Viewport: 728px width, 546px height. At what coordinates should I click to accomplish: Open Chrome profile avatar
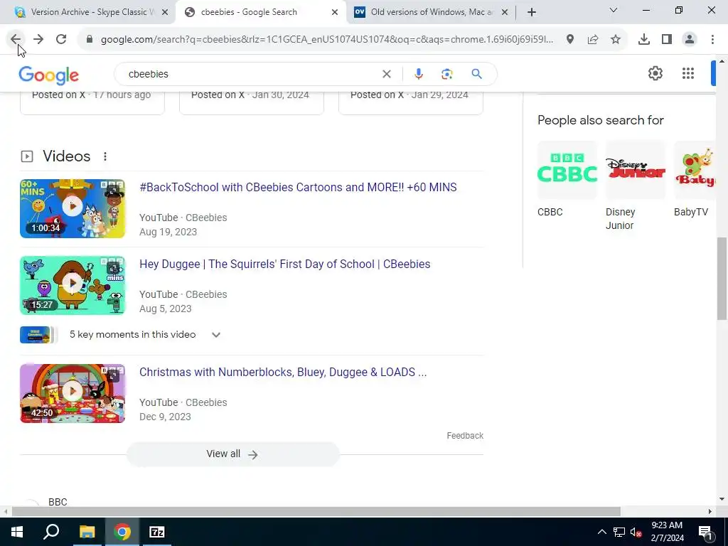pos(690,40)
